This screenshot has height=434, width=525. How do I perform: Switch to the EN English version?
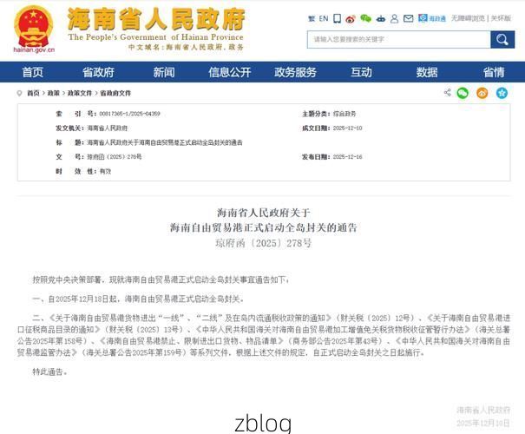coord(324,19)
